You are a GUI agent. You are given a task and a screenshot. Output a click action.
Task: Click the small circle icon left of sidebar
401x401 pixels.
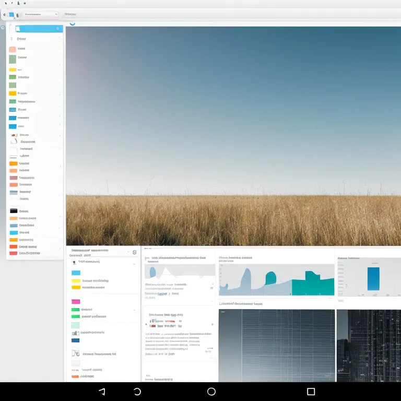point(3,28)
